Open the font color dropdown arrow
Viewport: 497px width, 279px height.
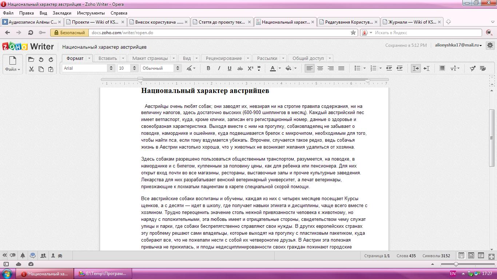click(x=279, y=68)
